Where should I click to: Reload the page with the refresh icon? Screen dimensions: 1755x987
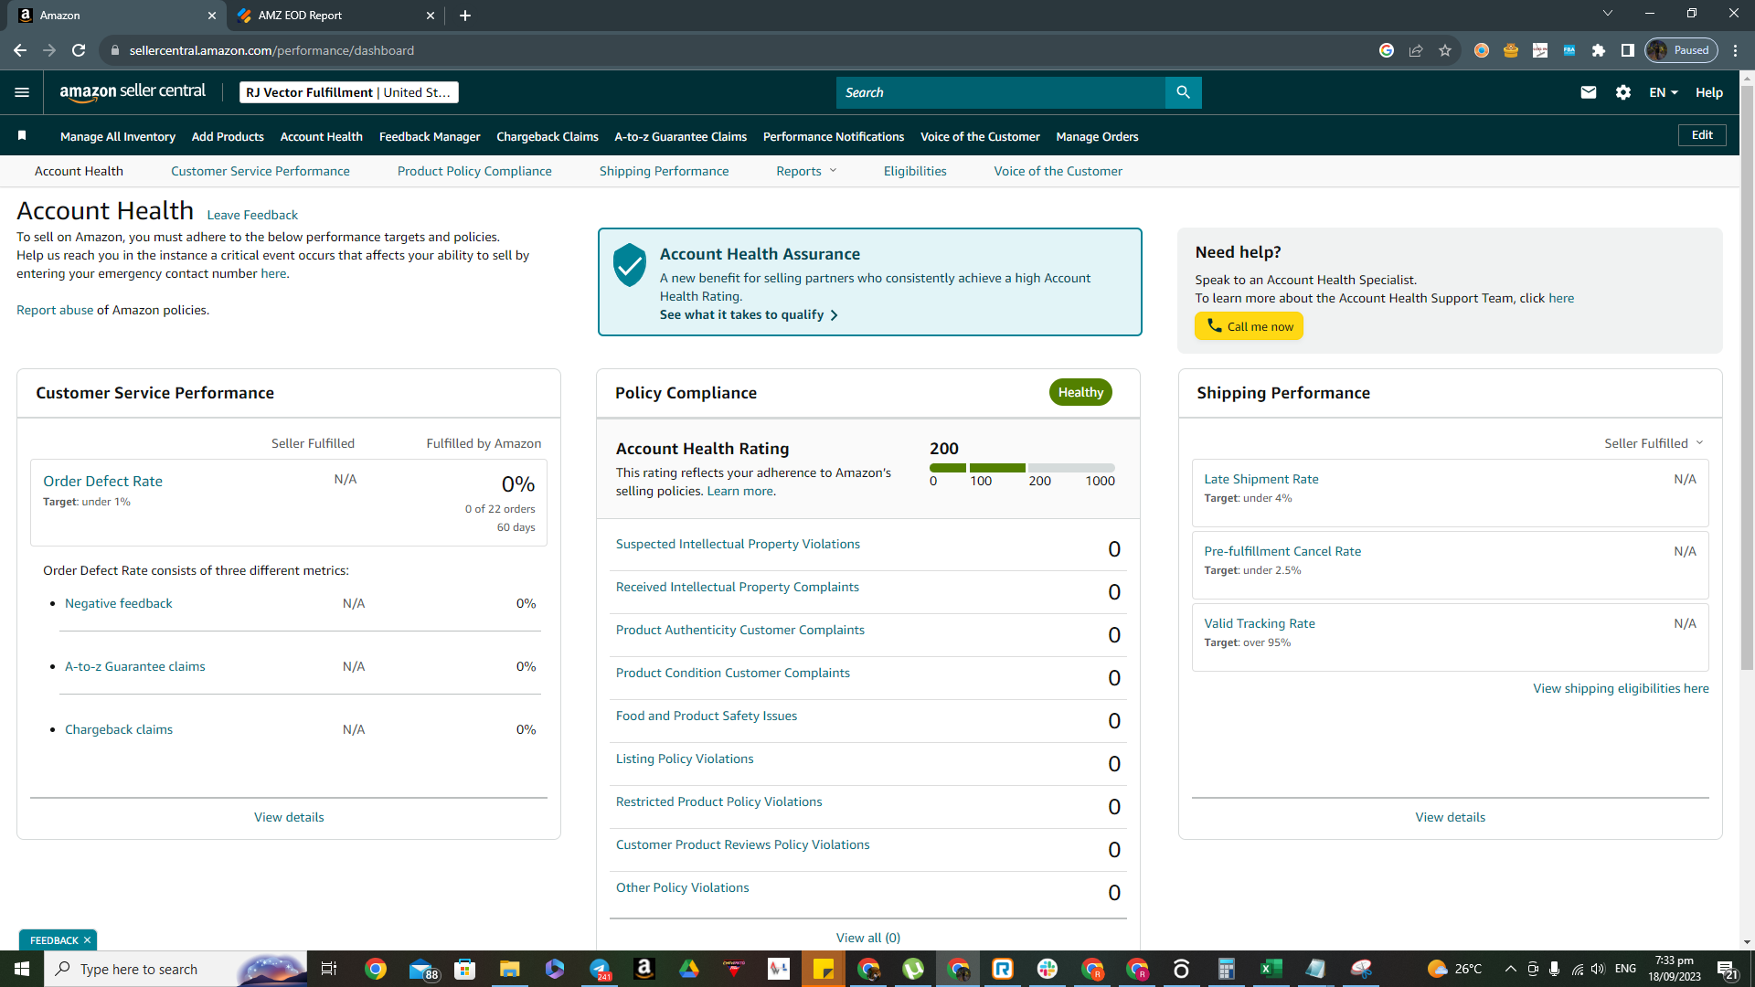tap(79, 50)
